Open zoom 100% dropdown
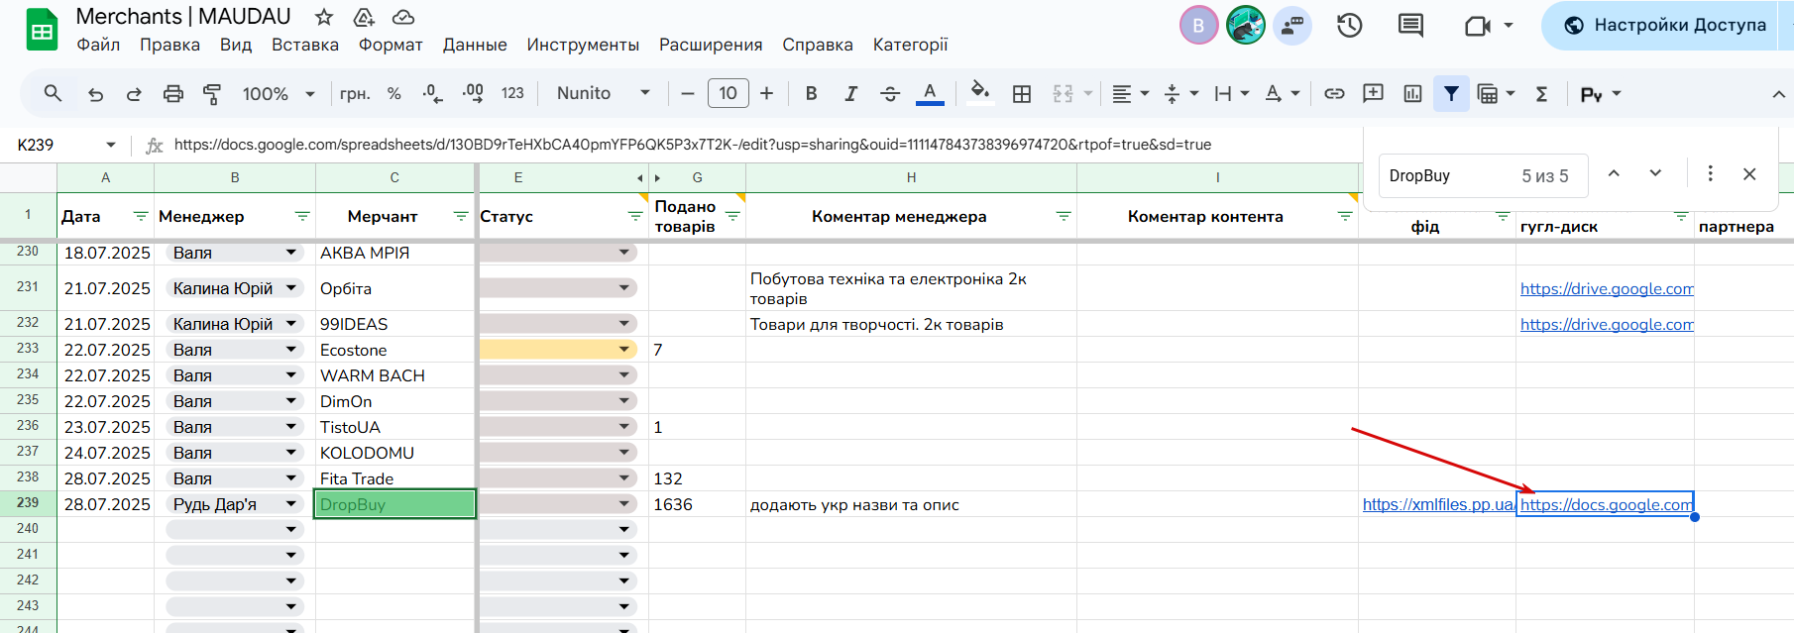This screenshot has height=633, width=1794. coord(279,93)
